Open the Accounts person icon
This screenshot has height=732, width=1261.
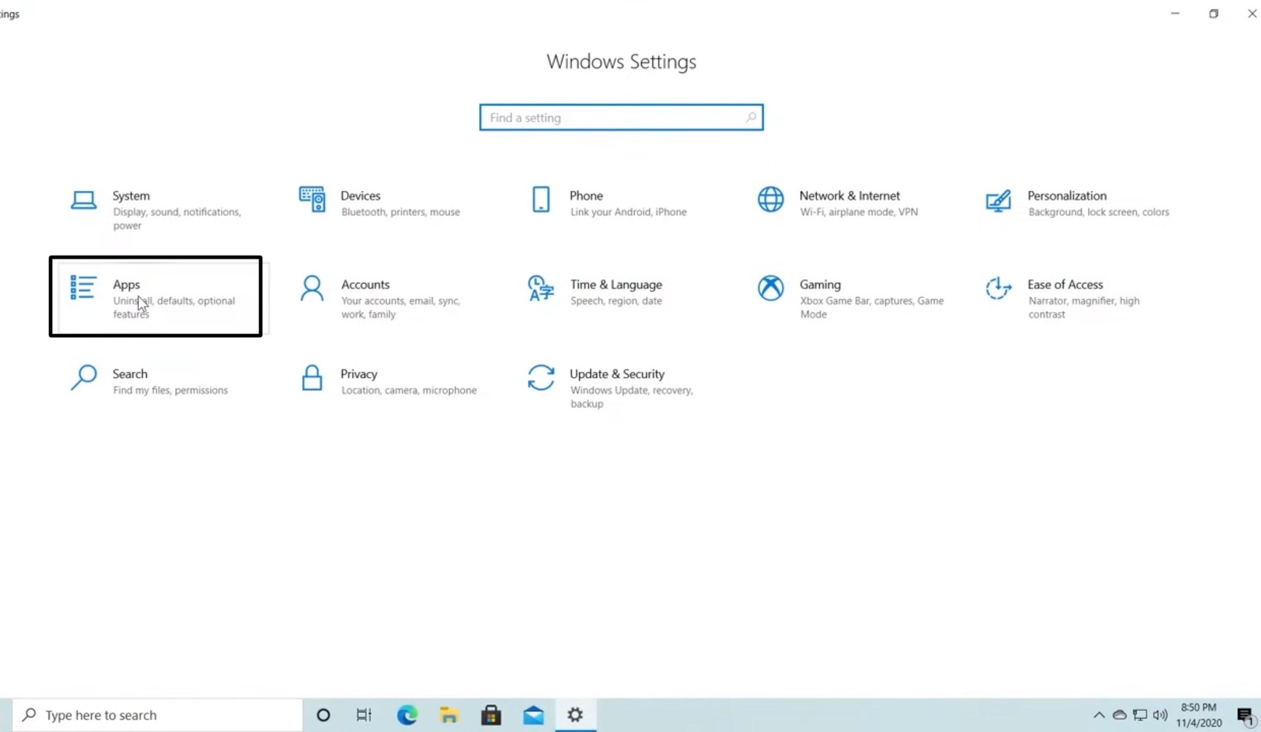pos(312,288)
